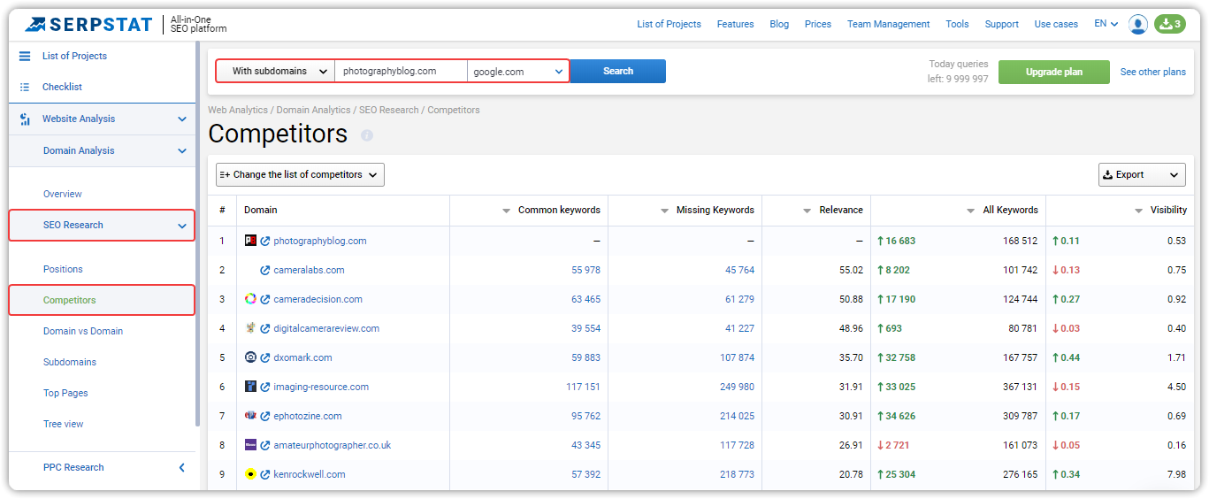Click the green downloads counter badge
Viewport: 1209px width, 499px height.
[1169, 24]
